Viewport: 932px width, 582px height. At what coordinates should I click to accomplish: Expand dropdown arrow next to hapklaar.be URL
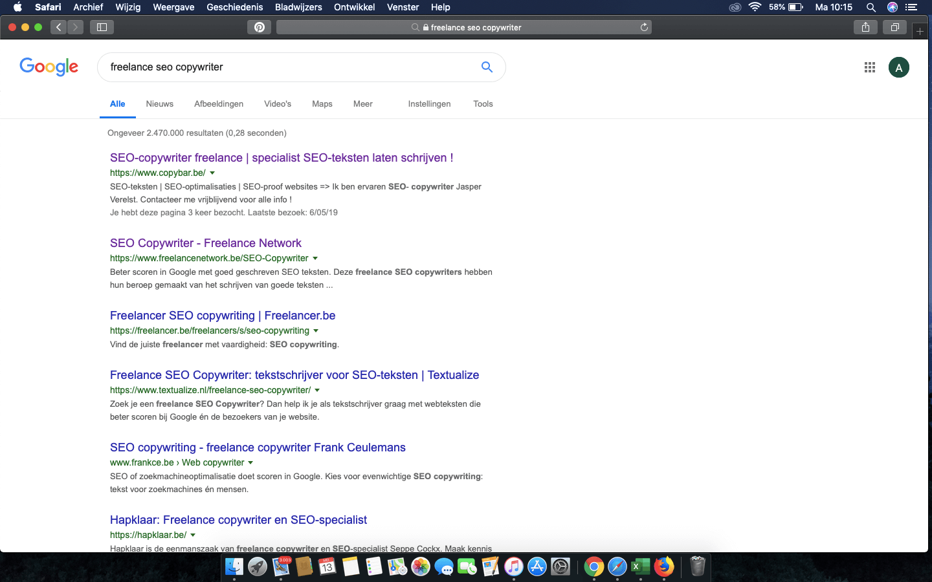(193, 535)
